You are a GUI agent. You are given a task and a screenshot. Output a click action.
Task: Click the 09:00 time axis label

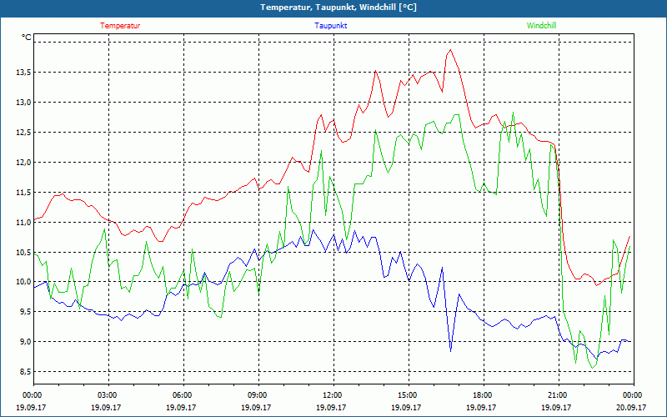pyautogui.click(x=258, y=395)
